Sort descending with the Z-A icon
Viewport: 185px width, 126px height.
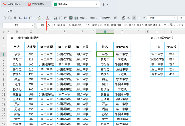(x=25, y=18)
